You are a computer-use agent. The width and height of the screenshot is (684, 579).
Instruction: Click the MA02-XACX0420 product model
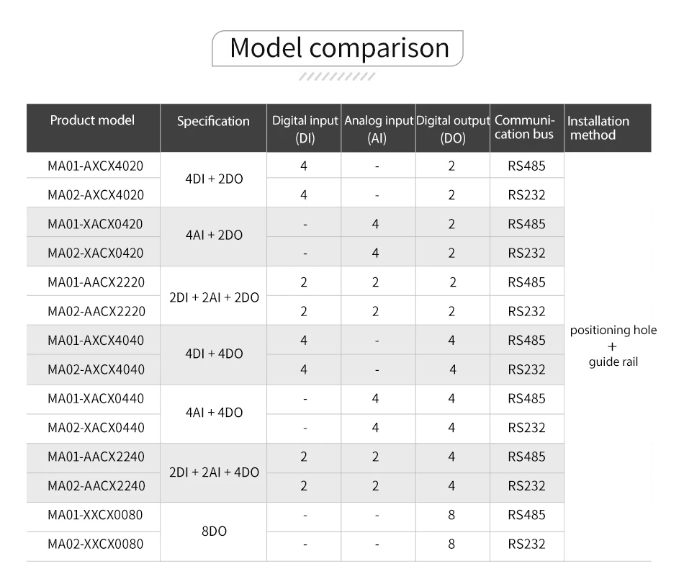(95, 253)
